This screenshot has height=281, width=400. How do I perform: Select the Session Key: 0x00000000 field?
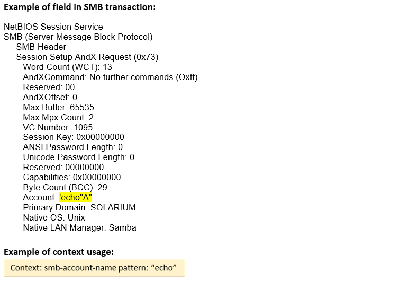tap(74, 137)
